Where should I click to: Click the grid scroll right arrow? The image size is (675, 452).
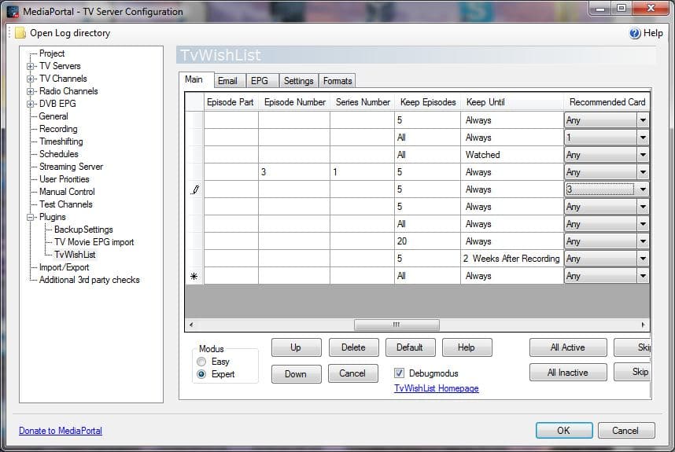click(x=643, y=325)
